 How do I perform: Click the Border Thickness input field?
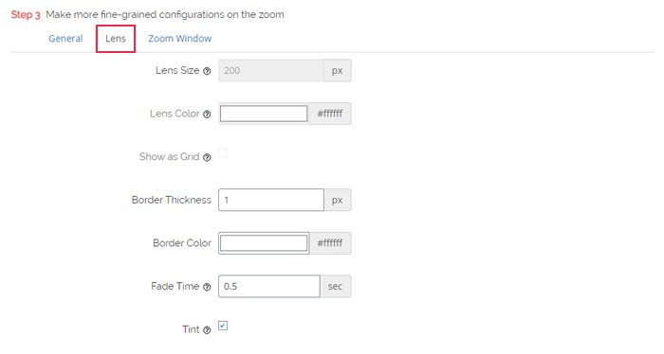(x=271, y=200)
